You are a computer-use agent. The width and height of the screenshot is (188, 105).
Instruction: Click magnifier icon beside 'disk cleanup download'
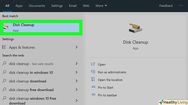[4, 81]
